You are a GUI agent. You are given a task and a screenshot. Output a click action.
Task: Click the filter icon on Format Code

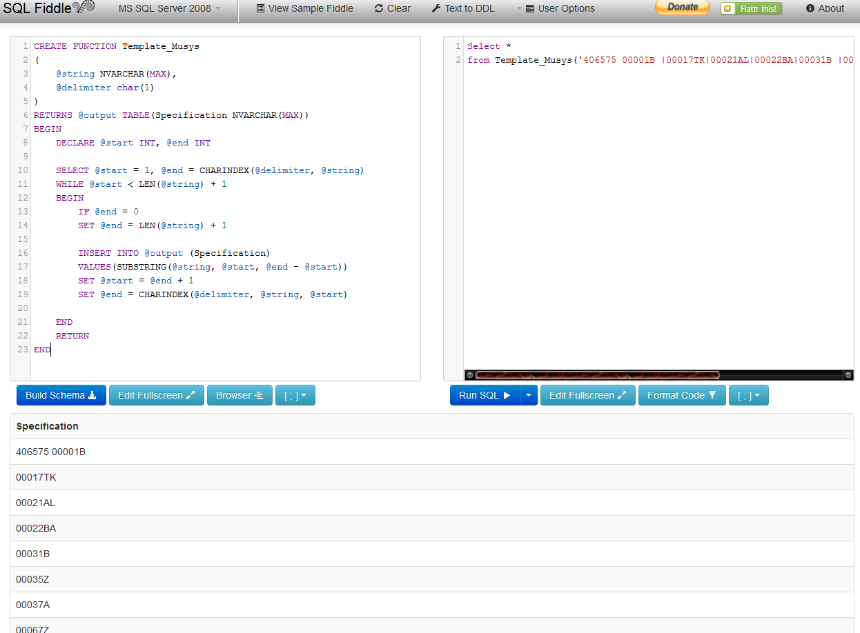[712, 395]
